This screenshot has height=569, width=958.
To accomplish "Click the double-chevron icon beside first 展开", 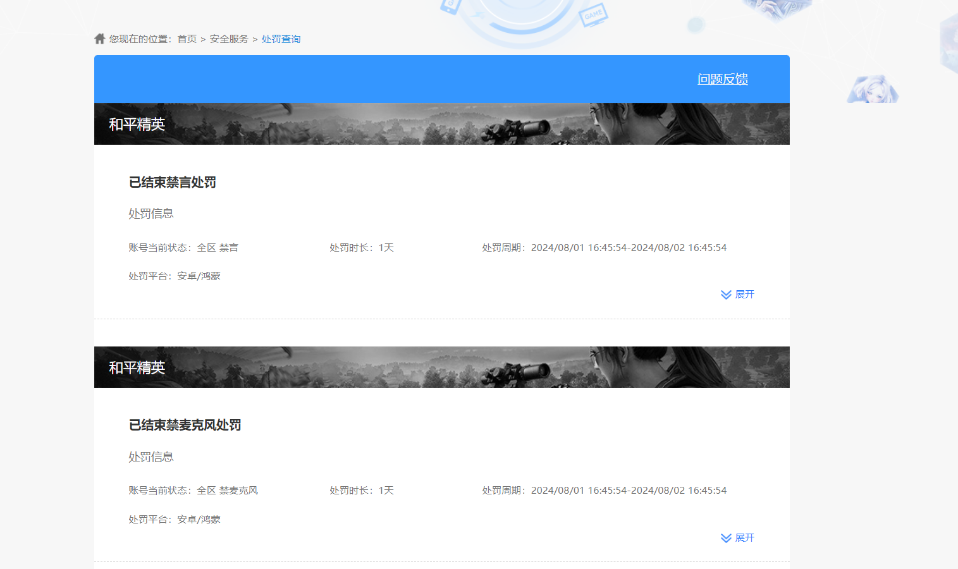I will 725,294.
